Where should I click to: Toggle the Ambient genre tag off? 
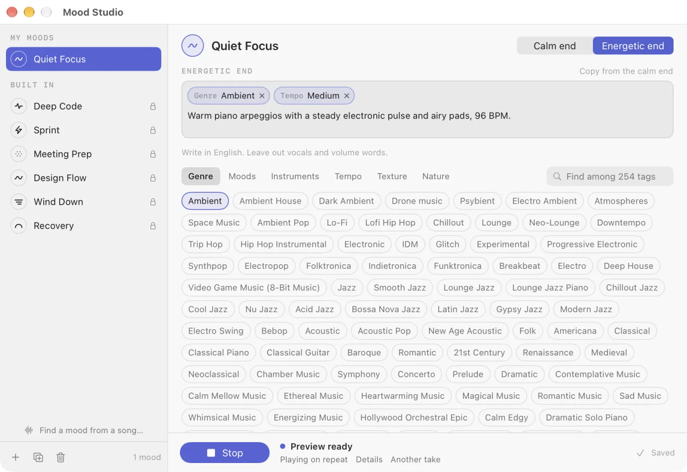point(205,201)
